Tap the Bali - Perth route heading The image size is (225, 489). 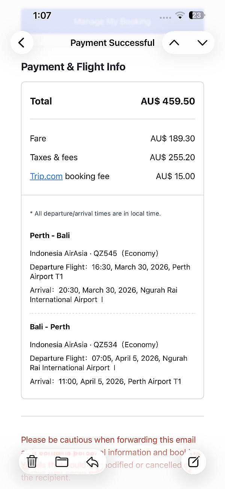pyautogui.click(x=50, y=327)
